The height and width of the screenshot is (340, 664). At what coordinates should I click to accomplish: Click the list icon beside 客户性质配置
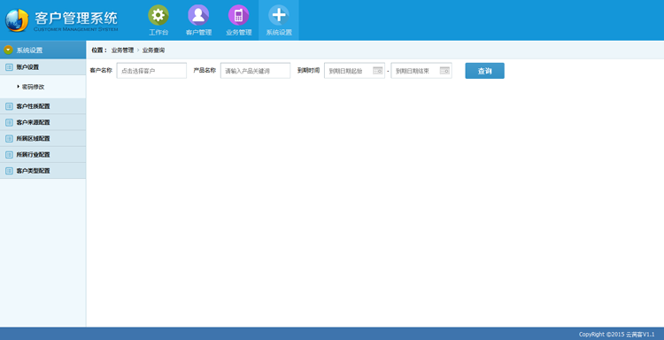click(9, 106)
